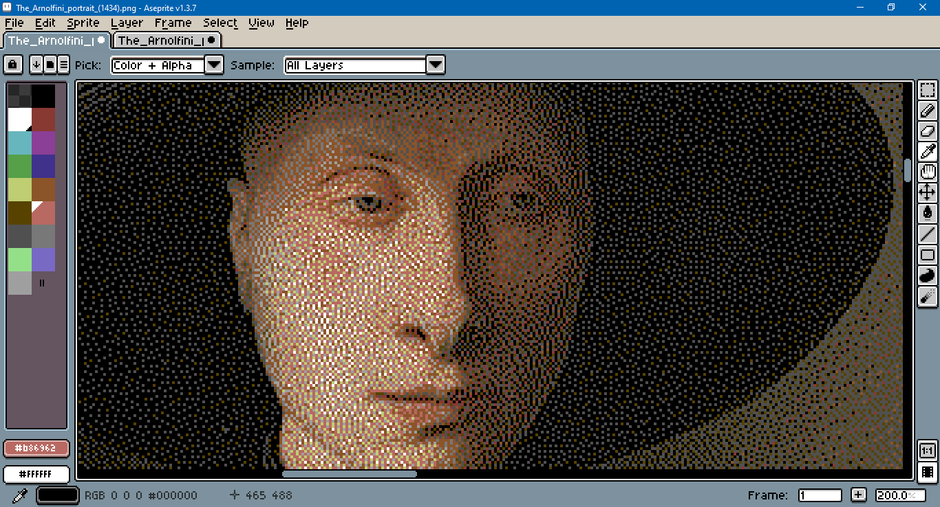Open the Frame menu
This screenshot has width=940, height=507.
(x=173, y=23)
